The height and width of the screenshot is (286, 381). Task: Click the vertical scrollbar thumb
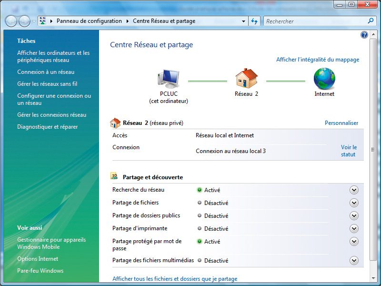[x=373, y=150]
